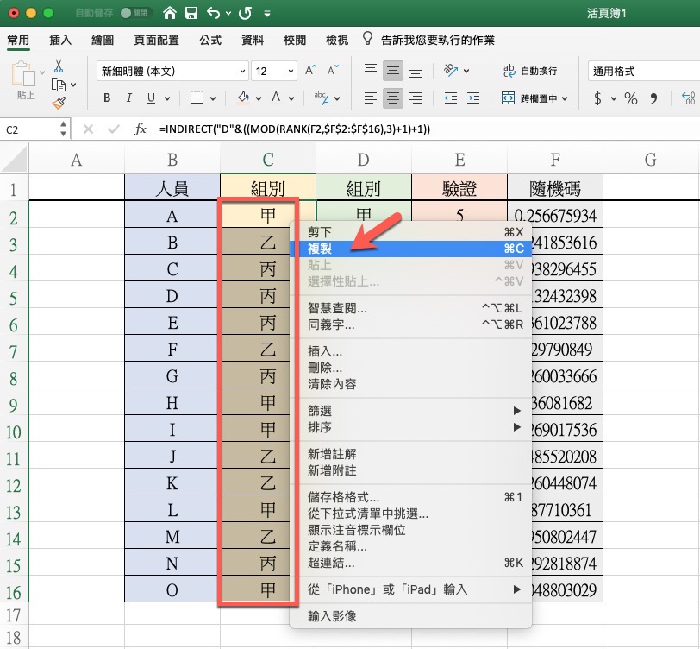Apply Bold formatting button

tap(108, 98)
